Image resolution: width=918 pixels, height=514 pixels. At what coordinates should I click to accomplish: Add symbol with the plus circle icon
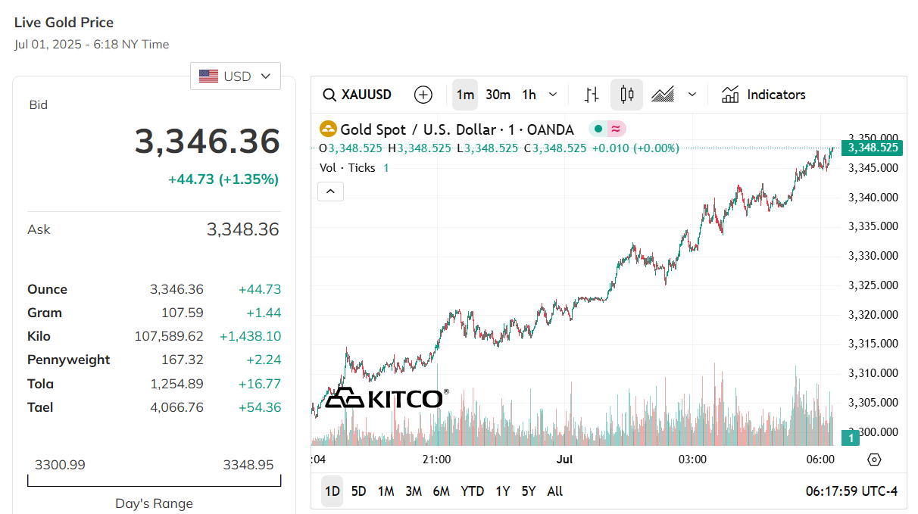pyautogui.click(x=423, y=95)
